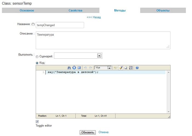192x136 pixels.
Task: Click the binoculars search icon in code editor
Action: [69, 67]
